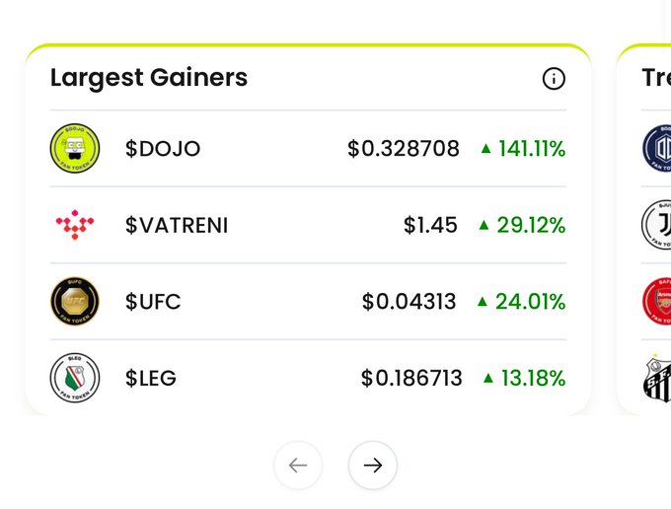Go to the previous card with left arrow
The image size is (671, 509).
pos(298,466)
